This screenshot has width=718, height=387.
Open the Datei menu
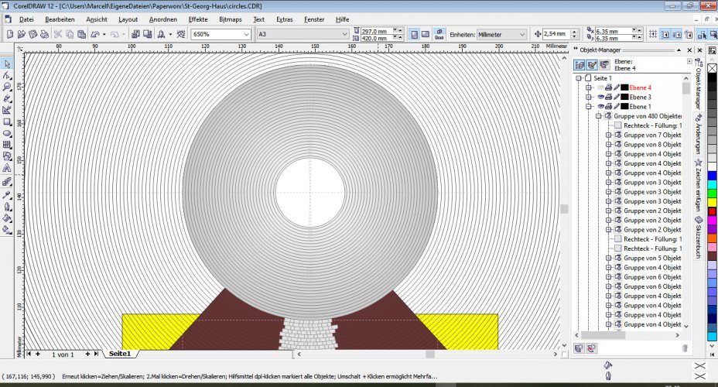[26, 19]
